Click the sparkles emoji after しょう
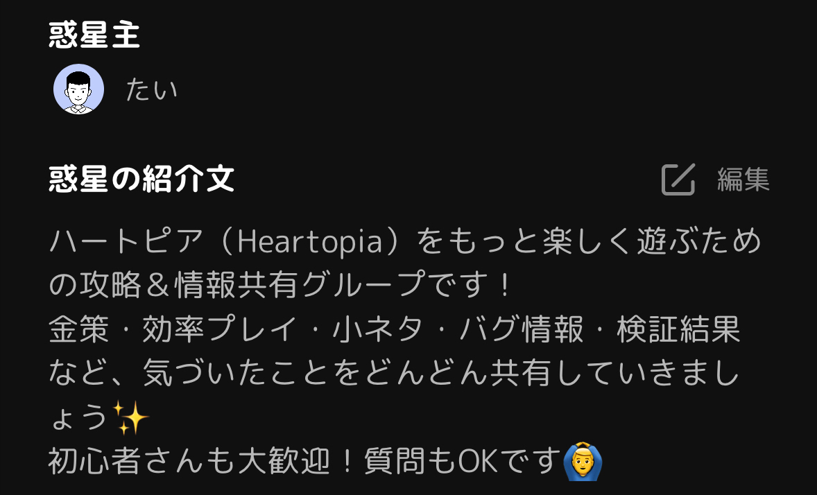817x495 pixels. 130,417
